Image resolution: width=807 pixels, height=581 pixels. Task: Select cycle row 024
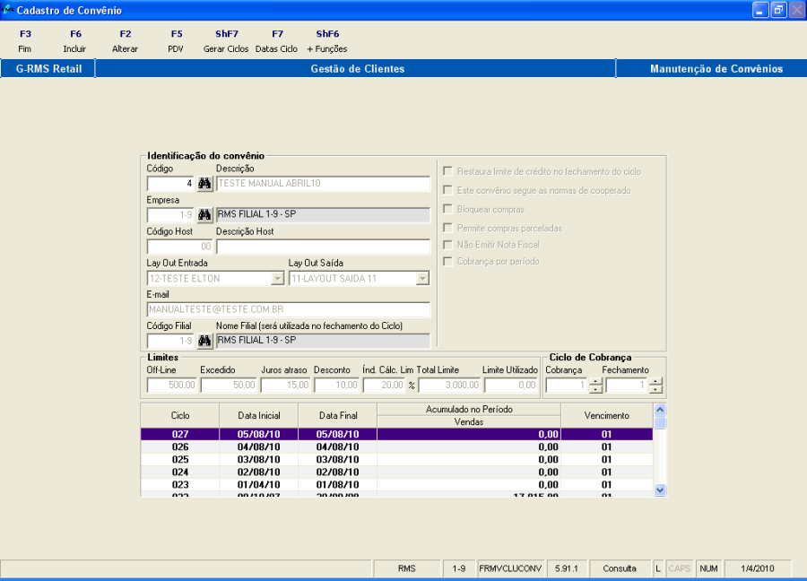[x=397, y=472]
